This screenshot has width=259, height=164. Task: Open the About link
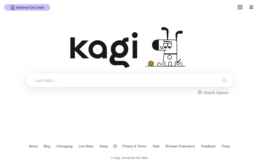click(33, 146)
